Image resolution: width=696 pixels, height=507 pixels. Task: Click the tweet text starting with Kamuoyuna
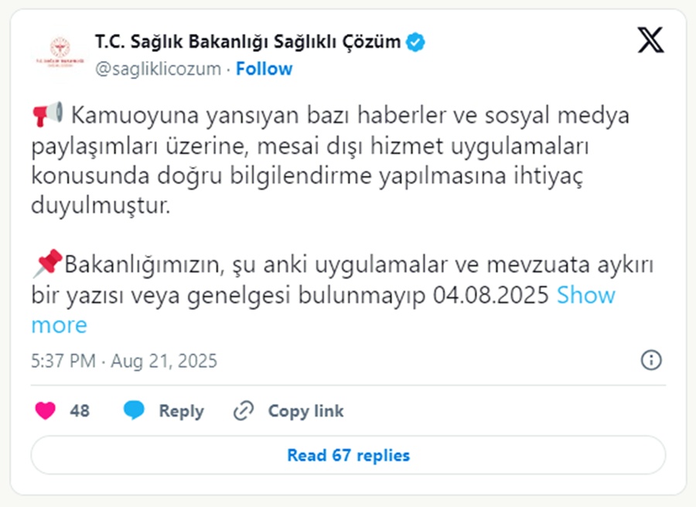point(330,160)
